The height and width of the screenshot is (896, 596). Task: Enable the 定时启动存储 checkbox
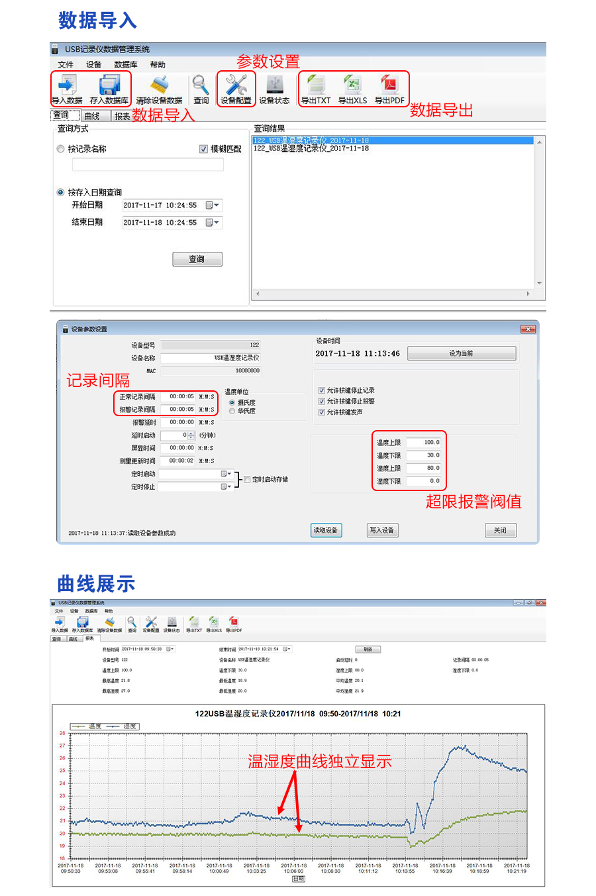pyautogui.click(x=247, y=479)
